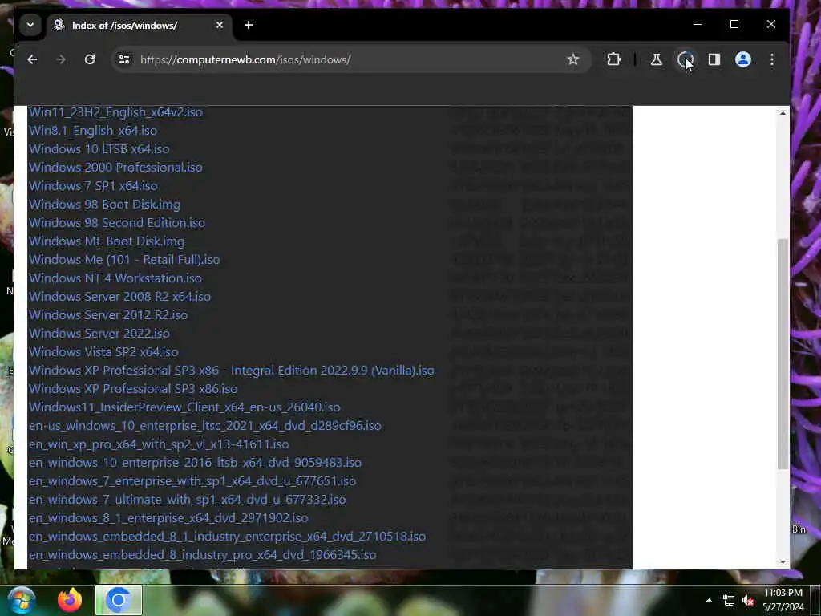This screenshot has height=616, width=821.
Task: Click en_windows_10_enterprise_2016_ltsb iso link
Action: point(195,463)
